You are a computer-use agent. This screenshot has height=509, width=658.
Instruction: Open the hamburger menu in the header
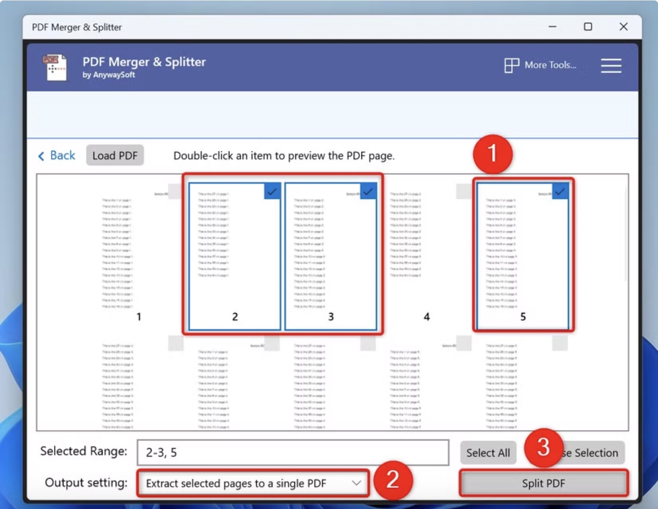611,66
